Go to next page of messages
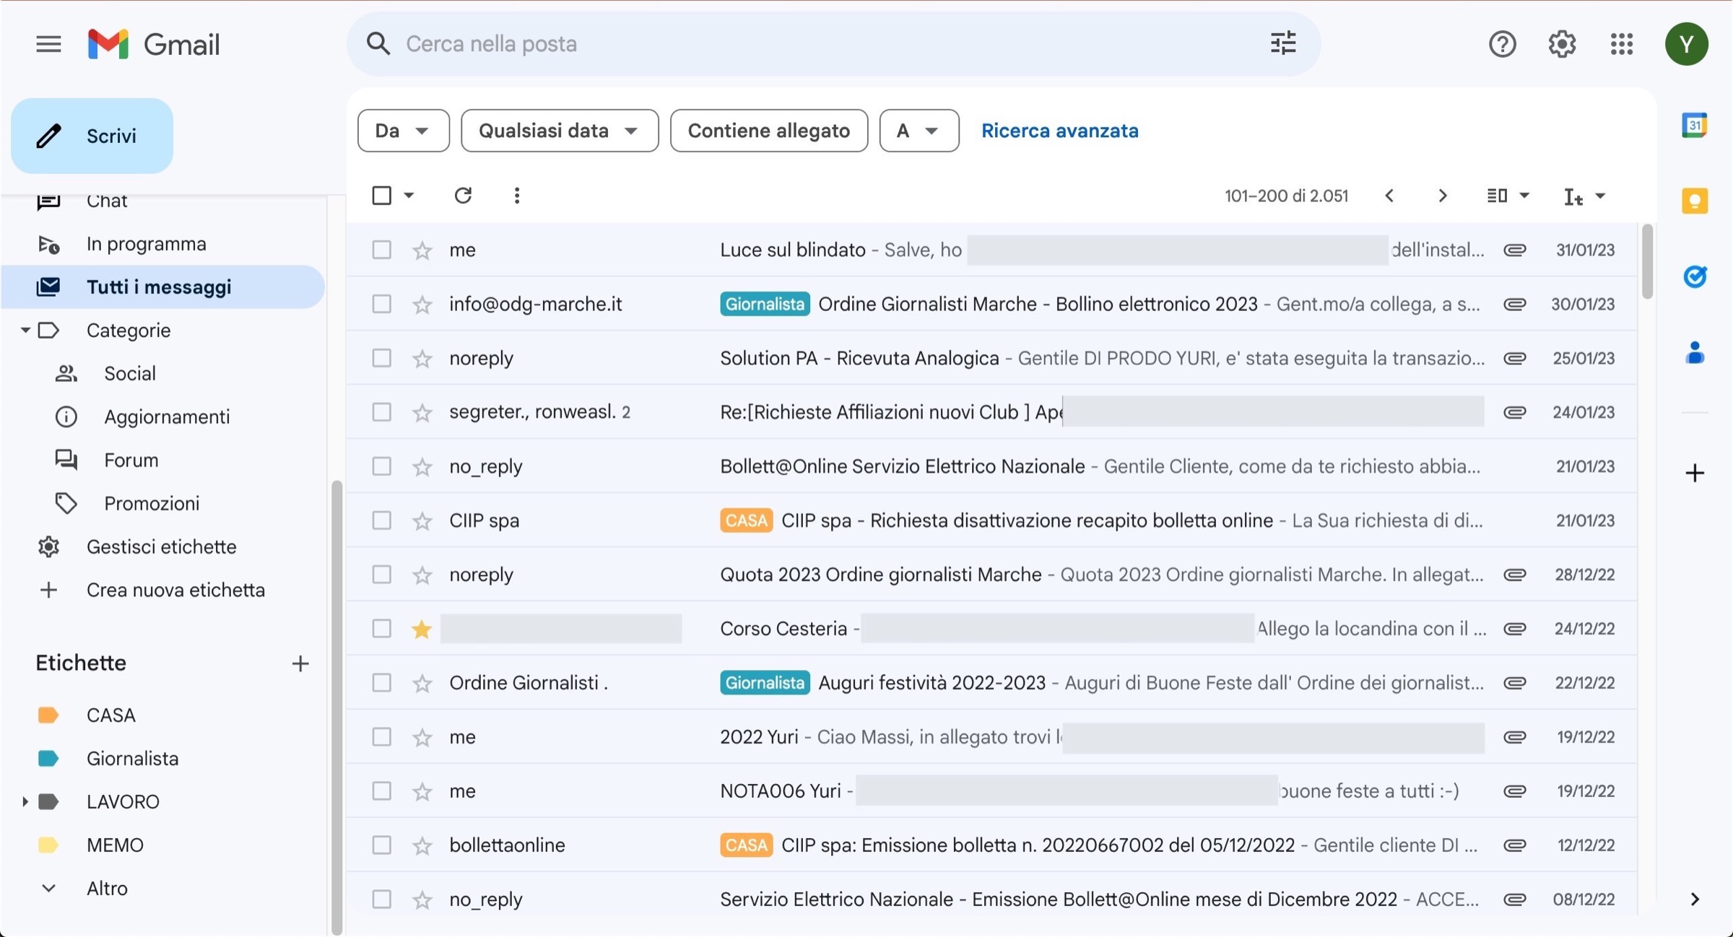The height and width of the screenshot is (937, 1733). [x=1442, y=196]
